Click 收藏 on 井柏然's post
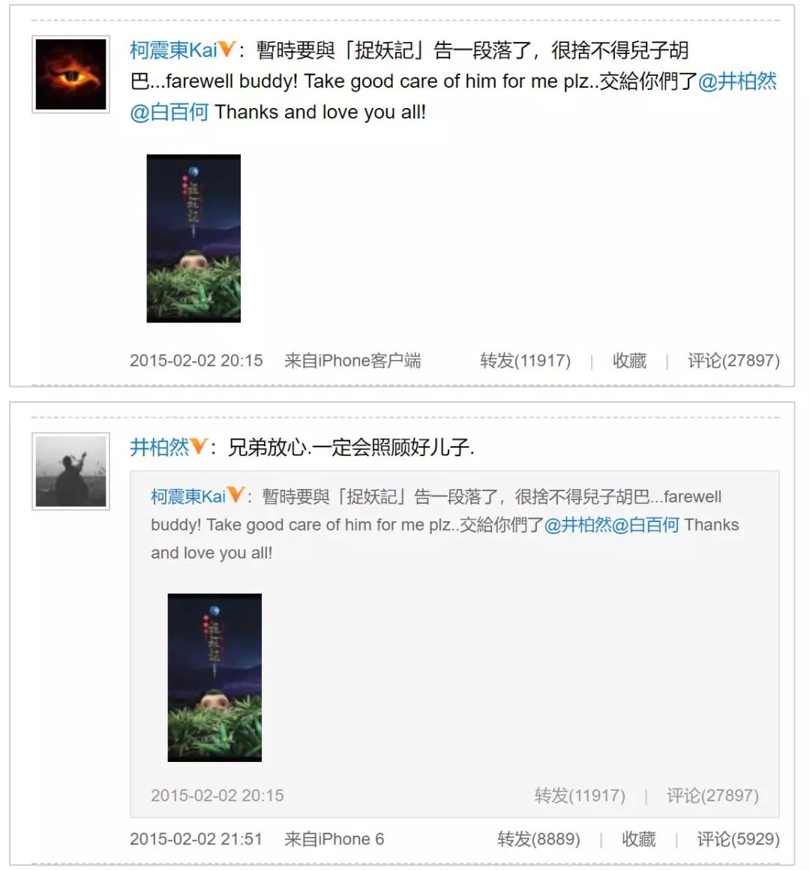The width and height of the screenshot is (810, 870). pos(638,839)
